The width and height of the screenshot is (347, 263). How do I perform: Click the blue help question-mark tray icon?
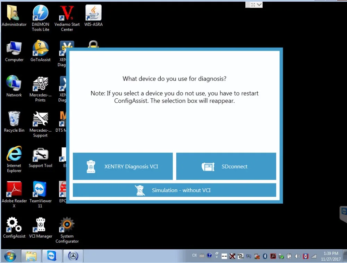point(209,255)
